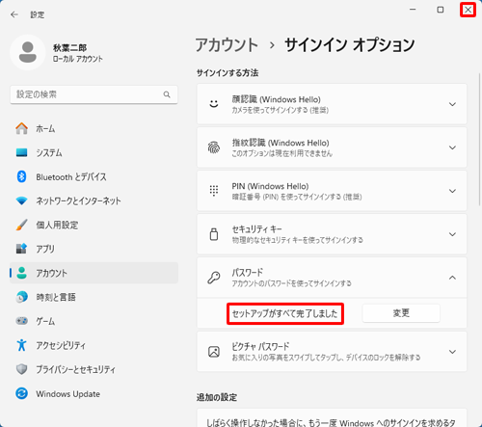Click アカウントのパスワードを使ってサインインする text
Screen dimensions: 482x427
point(292,283)
